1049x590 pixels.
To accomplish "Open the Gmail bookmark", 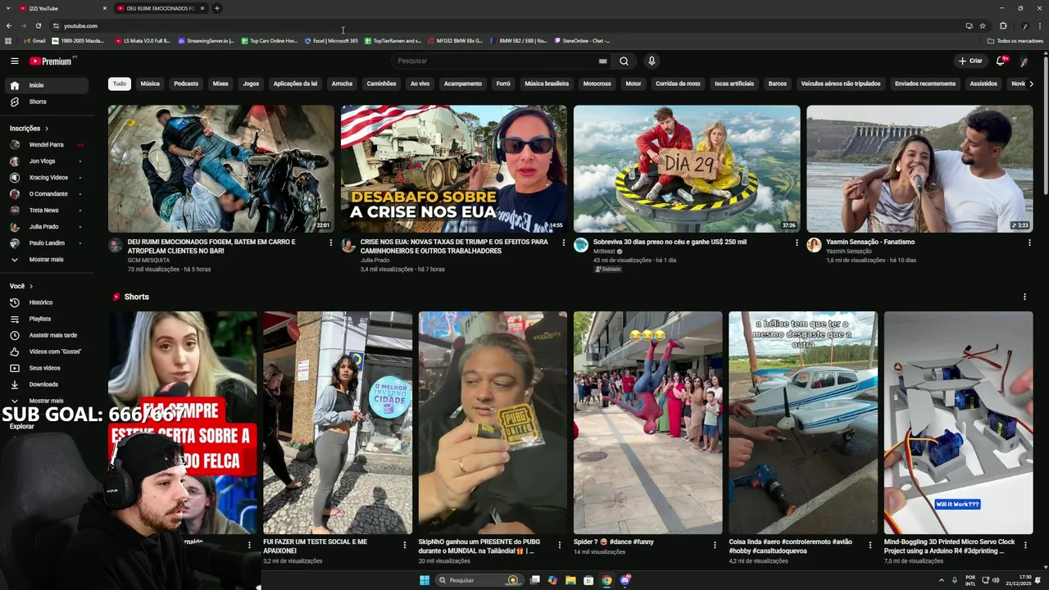I will [x=35, y=41].
